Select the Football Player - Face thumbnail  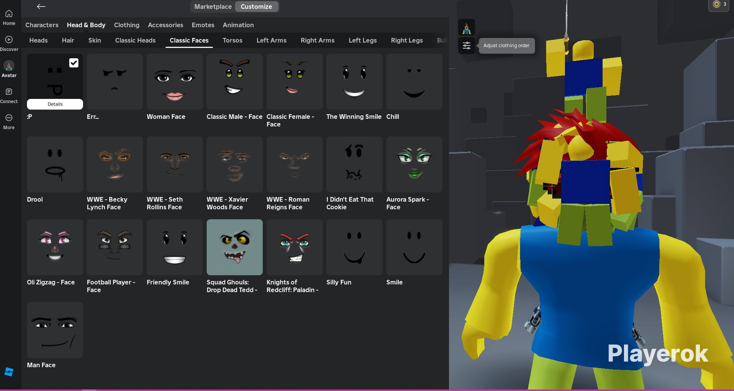(115, 248)
